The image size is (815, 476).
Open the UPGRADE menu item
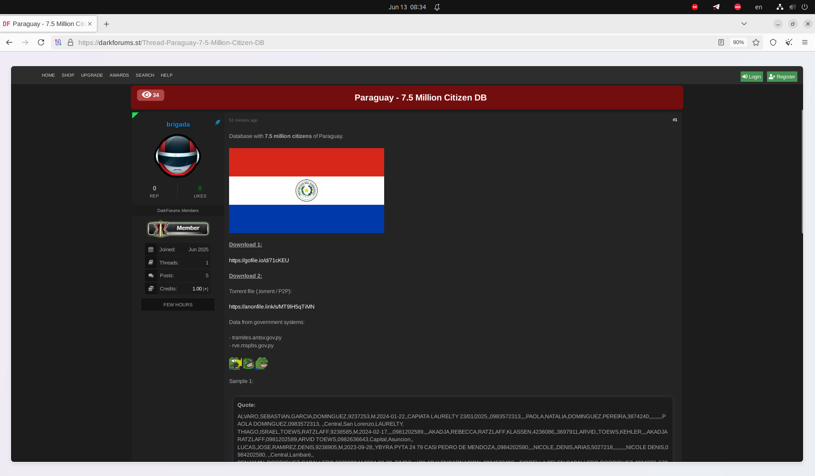[92, 75]
